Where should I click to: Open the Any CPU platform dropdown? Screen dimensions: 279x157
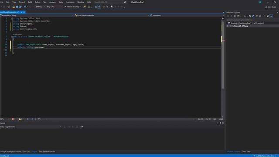(x=54, y=7)
